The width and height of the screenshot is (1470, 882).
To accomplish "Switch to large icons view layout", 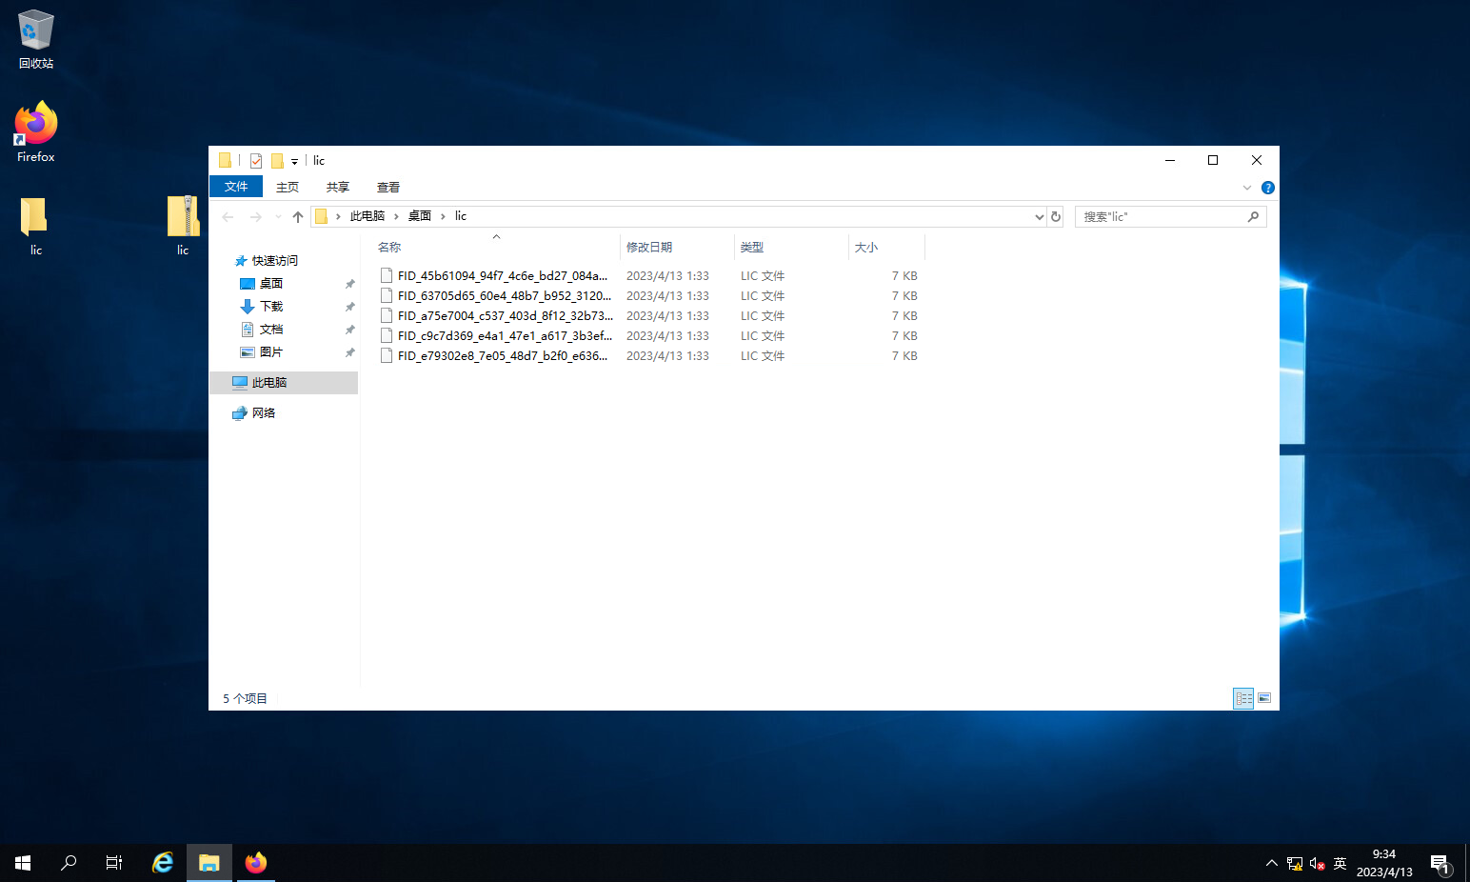I will pyautogui.click(x=1264, y=698).
